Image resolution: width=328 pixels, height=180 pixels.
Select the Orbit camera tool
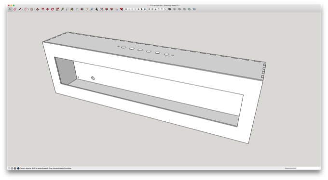(x=82, y=9)
